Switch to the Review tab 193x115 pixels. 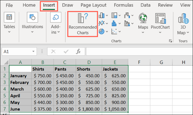165,5
